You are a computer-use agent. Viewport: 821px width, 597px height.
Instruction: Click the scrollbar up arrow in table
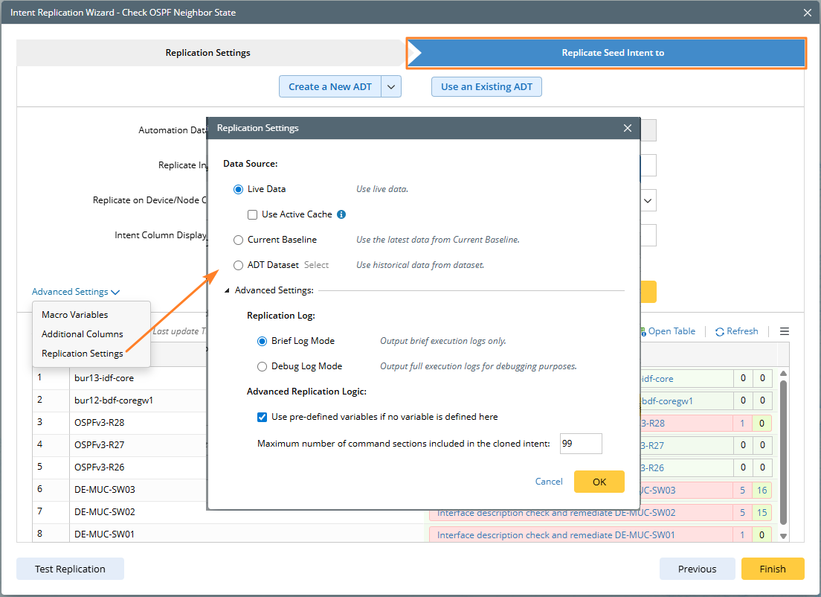(x=783, y=374)
